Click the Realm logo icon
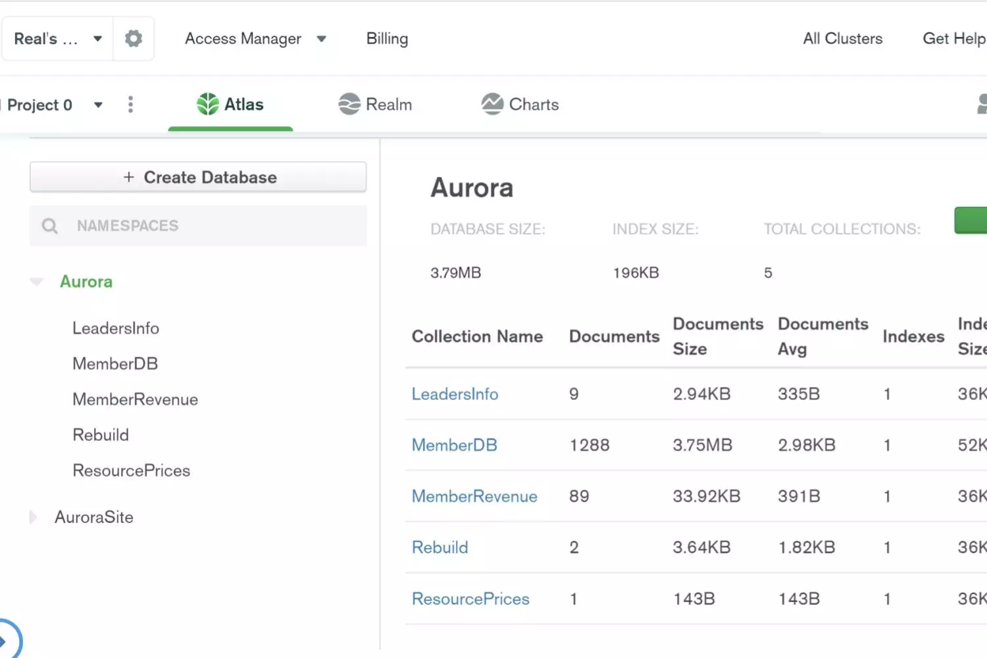The image size is (987, 658). [349, 104]
